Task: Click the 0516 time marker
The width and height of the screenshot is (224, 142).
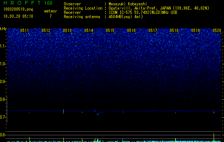Action: 131,30
